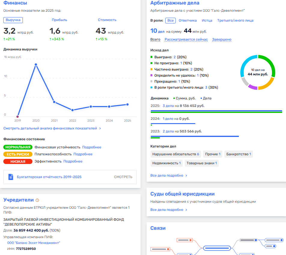Open Подробнее for Эффективность
Viewport: 286px width, 255px height.
pos(73,161)
